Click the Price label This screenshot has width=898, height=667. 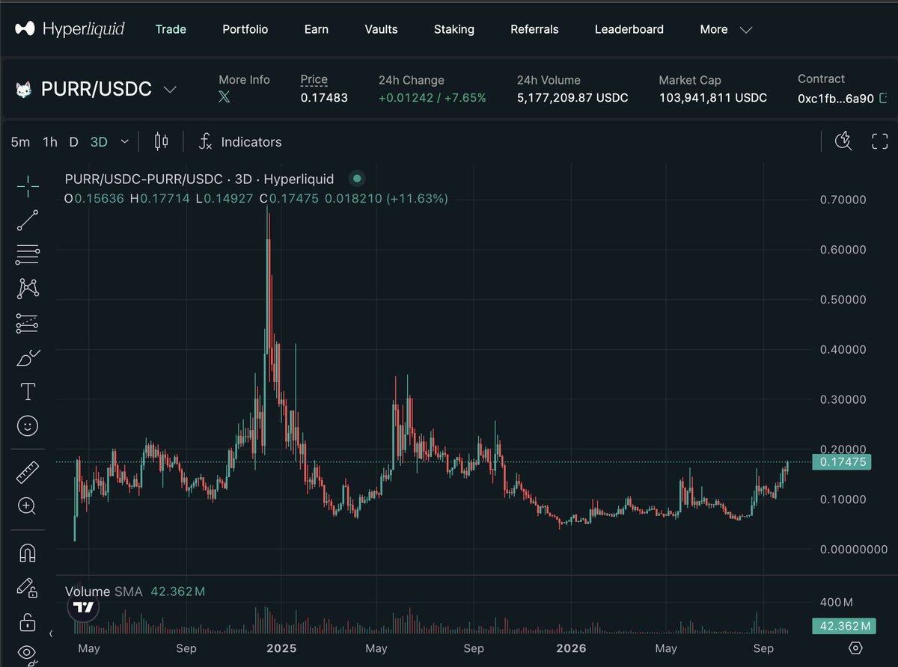point(314,79)
